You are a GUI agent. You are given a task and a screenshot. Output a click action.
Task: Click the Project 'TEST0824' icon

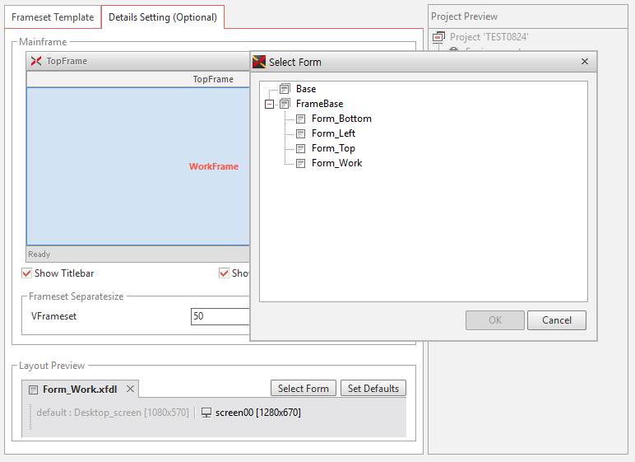[438, 37]
